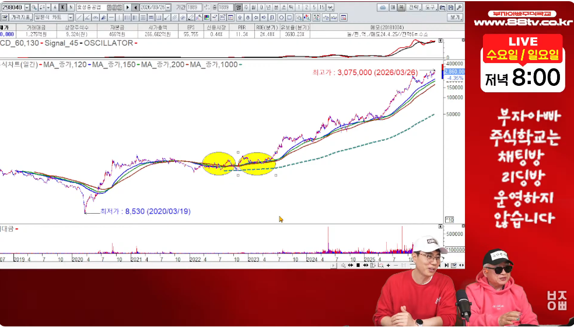Select the 15 interval button

(x=322, y=8)
